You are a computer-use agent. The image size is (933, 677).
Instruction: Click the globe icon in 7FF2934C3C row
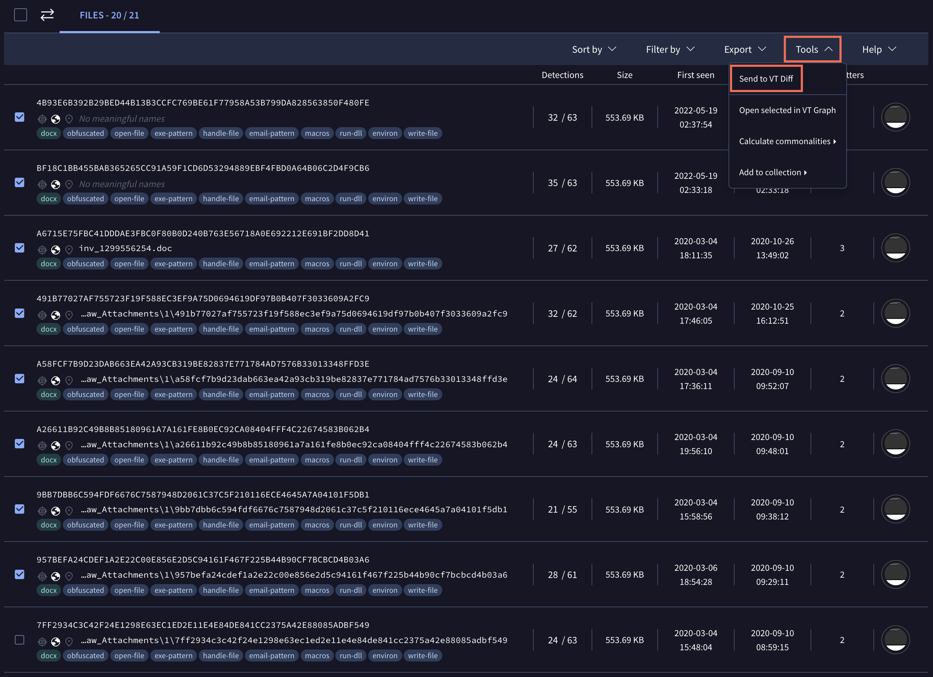pos(56,642)
